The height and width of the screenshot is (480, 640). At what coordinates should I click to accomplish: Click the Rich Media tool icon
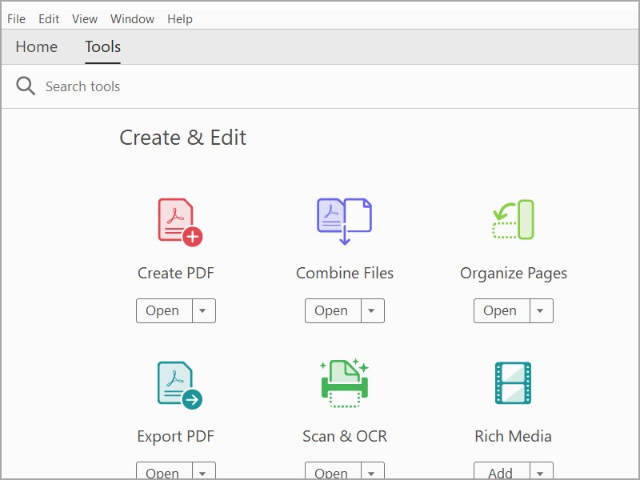[x=513, y=382]
